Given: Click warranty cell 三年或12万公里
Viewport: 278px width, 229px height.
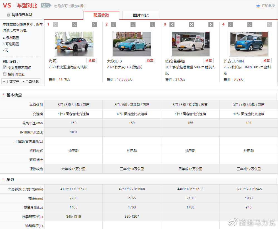Looking at the screenshot, I should [249, 169].
